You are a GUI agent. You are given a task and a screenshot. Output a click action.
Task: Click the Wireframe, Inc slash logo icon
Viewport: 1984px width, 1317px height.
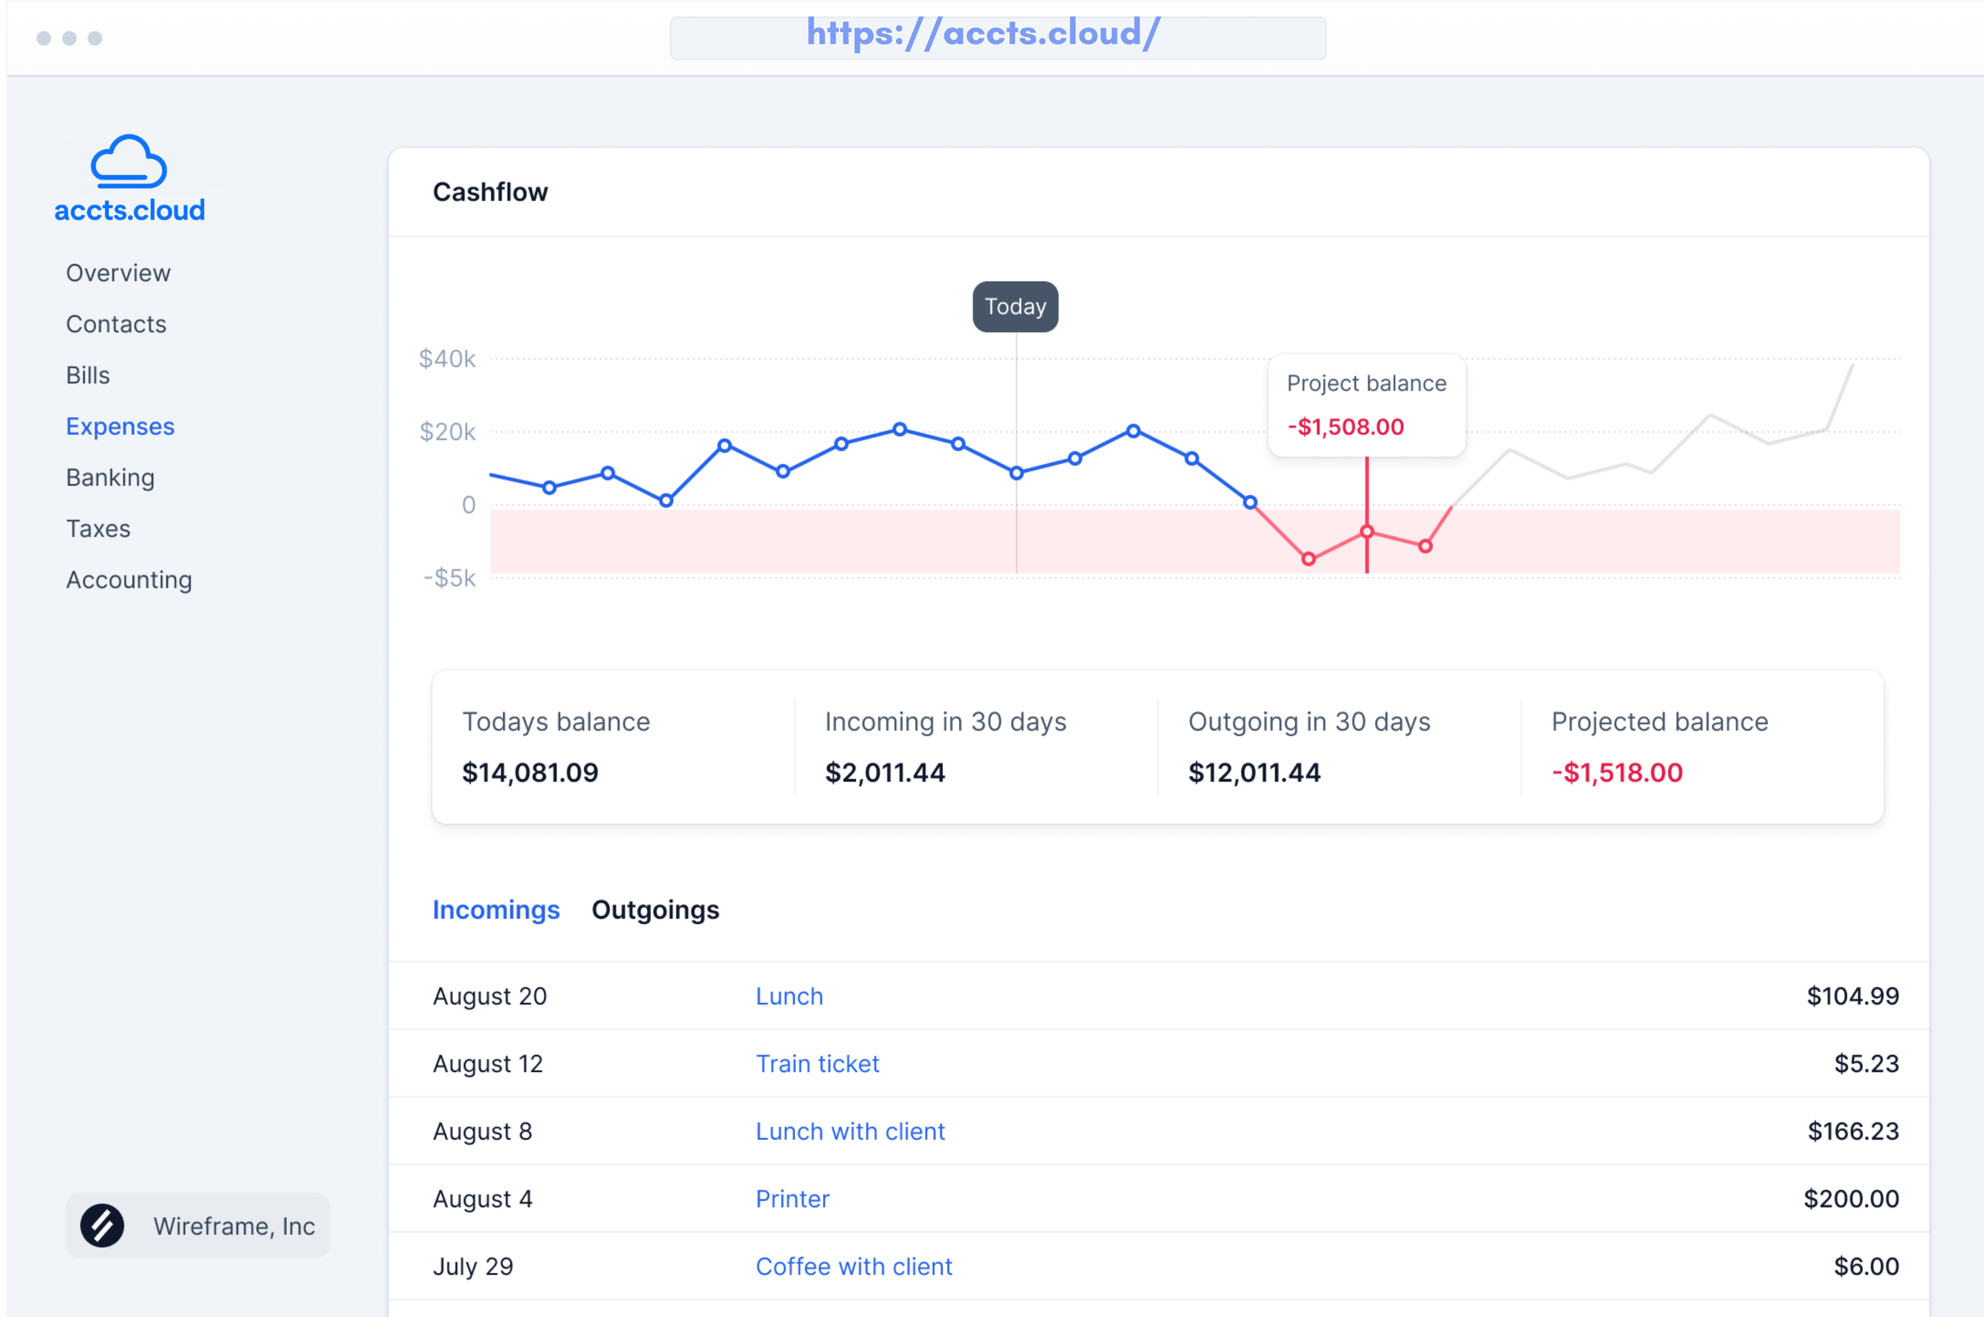pos(102,1225)
